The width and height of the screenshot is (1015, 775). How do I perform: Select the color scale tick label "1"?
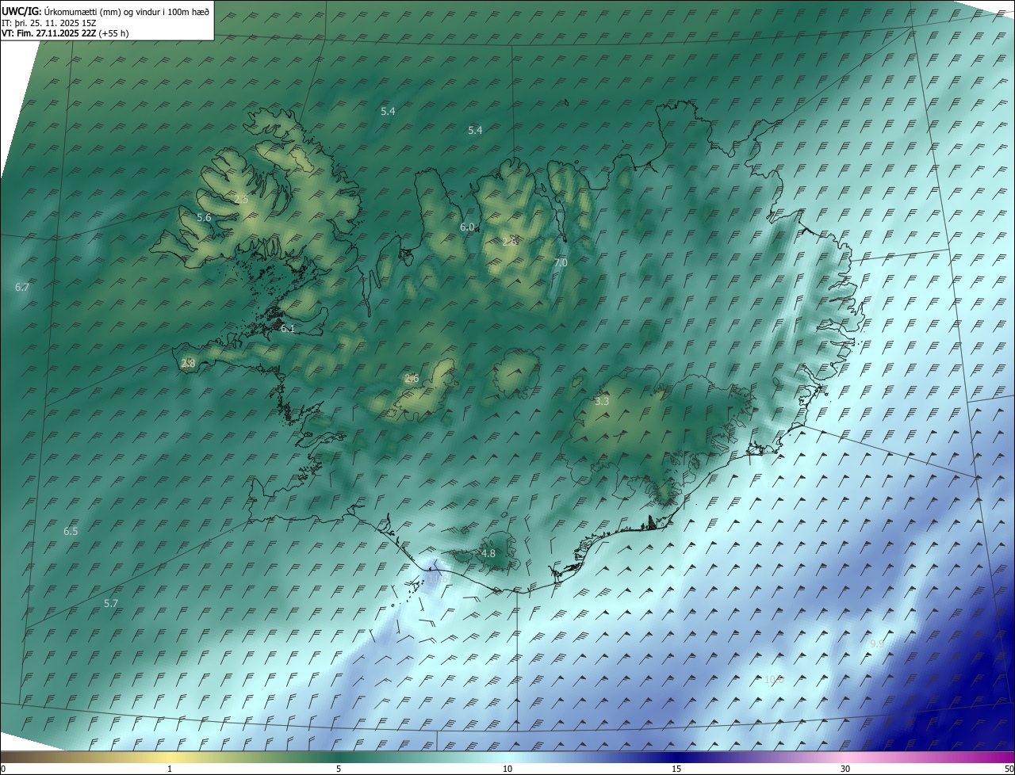tap(170, 769)
